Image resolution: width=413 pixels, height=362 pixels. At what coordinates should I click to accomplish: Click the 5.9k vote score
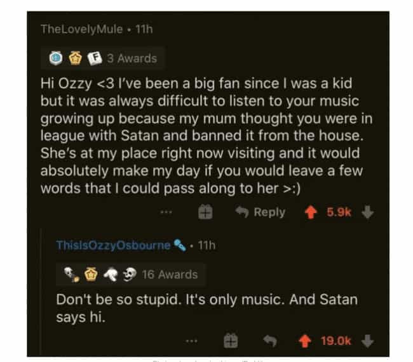pyautogui.click(x=339, y=212)
